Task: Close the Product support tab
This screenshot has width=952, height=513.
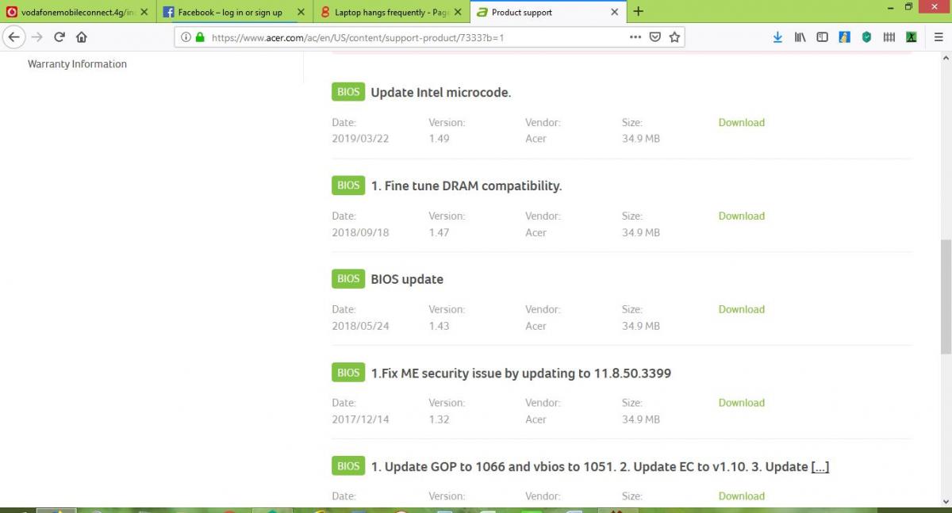Action: [614, 12]
